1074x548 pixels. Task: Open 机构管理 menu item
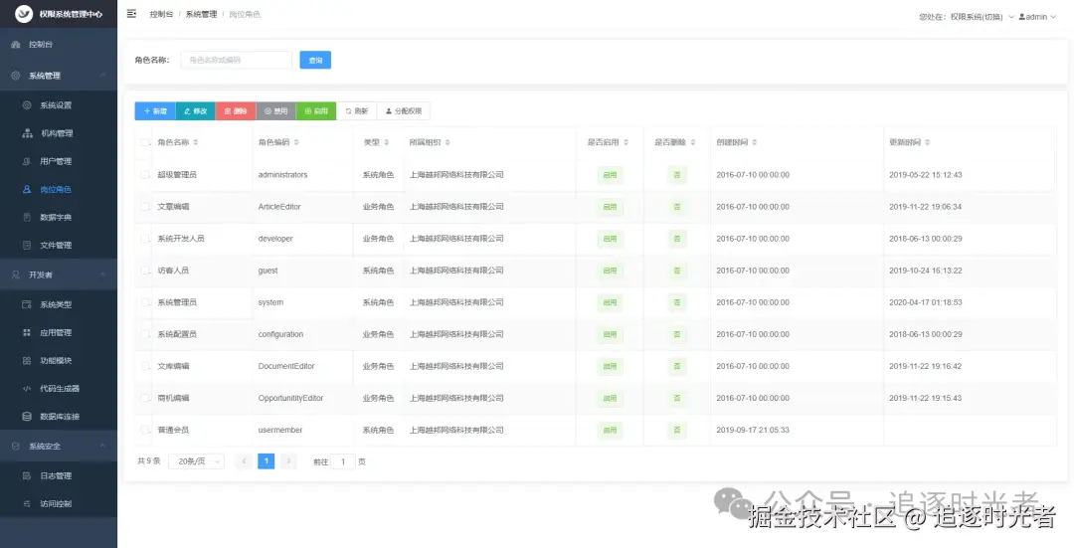coord(59,133)
